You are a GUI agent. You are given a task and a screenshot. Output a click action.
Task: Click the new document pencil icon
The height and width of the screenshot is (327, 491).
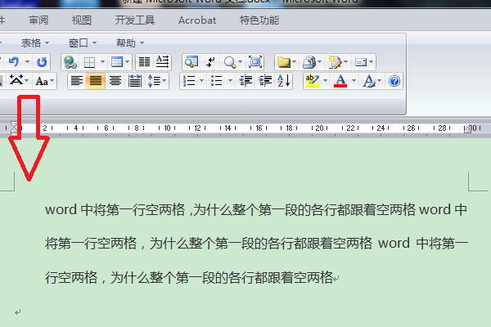335,61
